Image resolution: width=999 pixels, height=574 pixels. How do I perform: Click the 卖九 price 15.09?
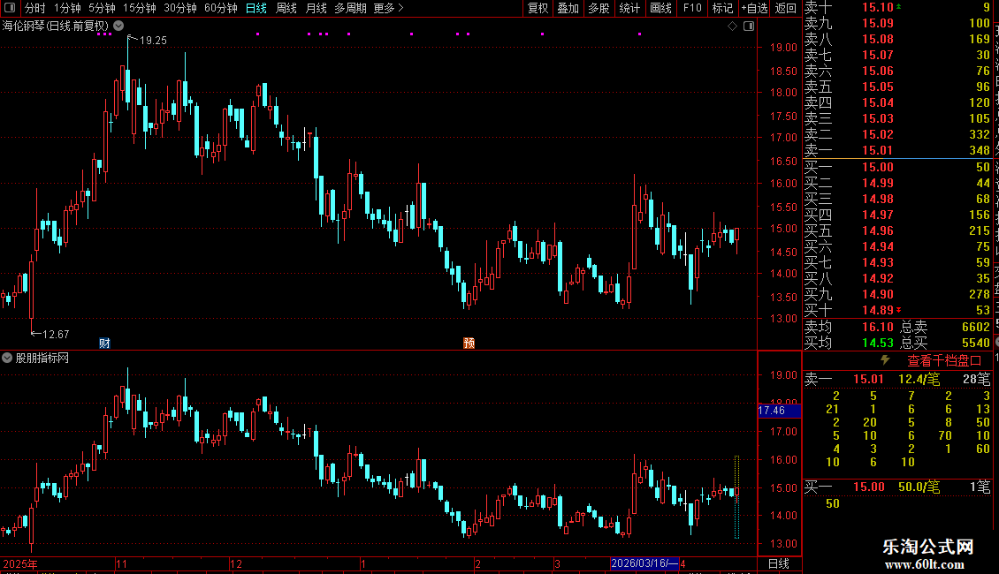[877, 23]
